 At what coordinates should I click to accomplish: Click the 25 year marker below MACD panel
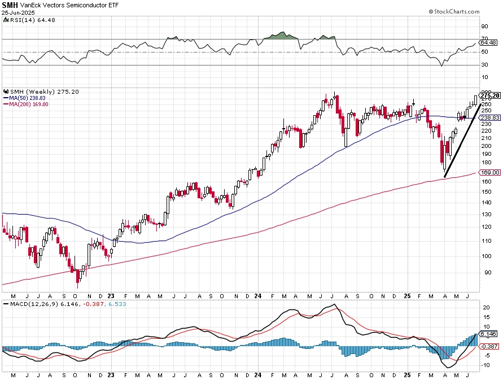(x=407, y=375)
